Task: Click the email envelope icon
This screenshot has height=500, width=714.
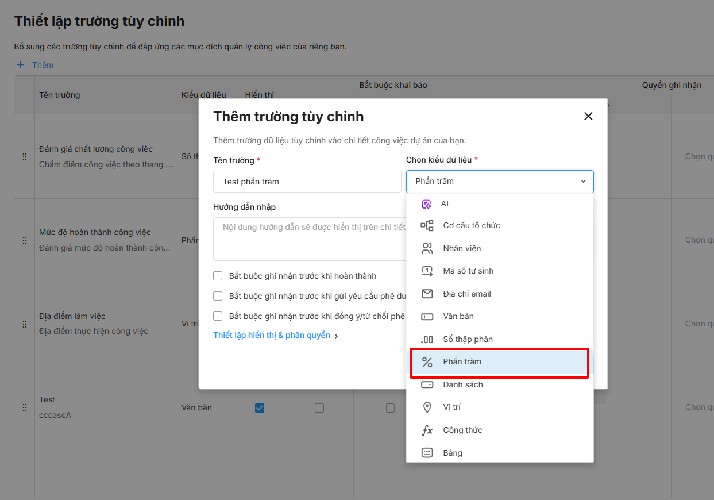Action: [427, 294]
